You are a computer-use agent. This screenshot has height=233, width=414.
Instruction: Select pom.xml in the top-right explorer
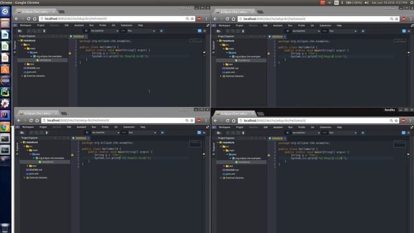point(228,72)
